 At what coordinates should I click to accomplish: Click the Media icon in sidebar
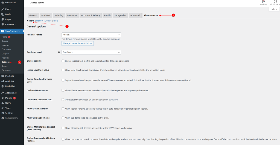click(x=2, y=14)
